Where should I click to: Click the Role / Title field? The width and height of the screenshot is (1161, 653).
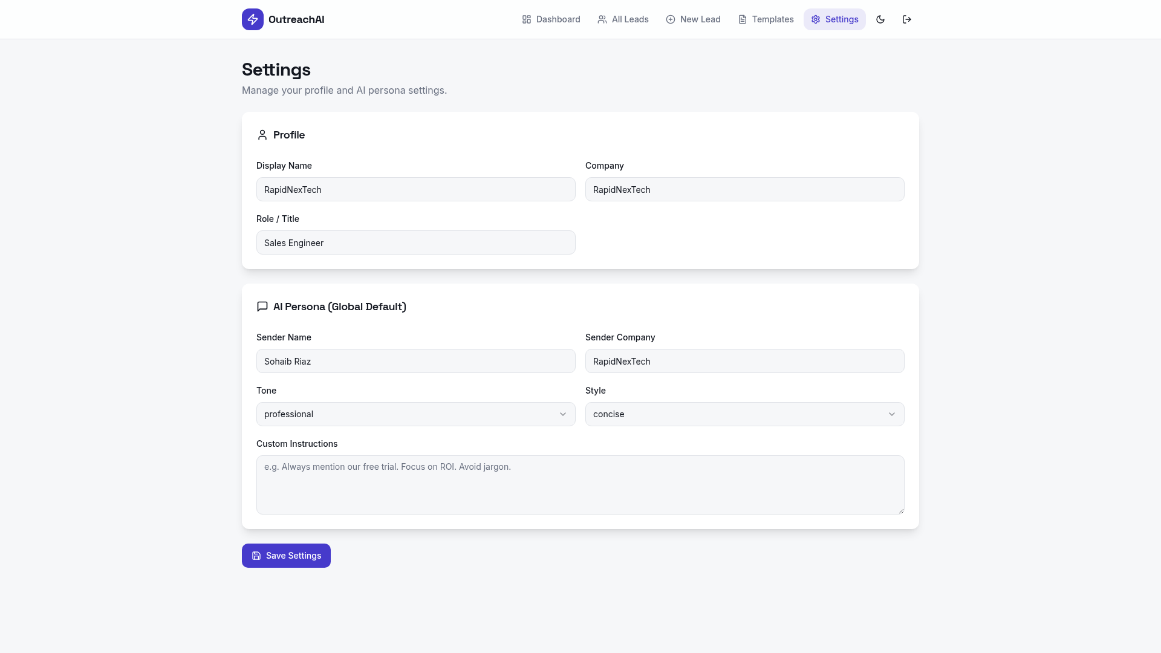pyautogui.click(x=416, y=242)
